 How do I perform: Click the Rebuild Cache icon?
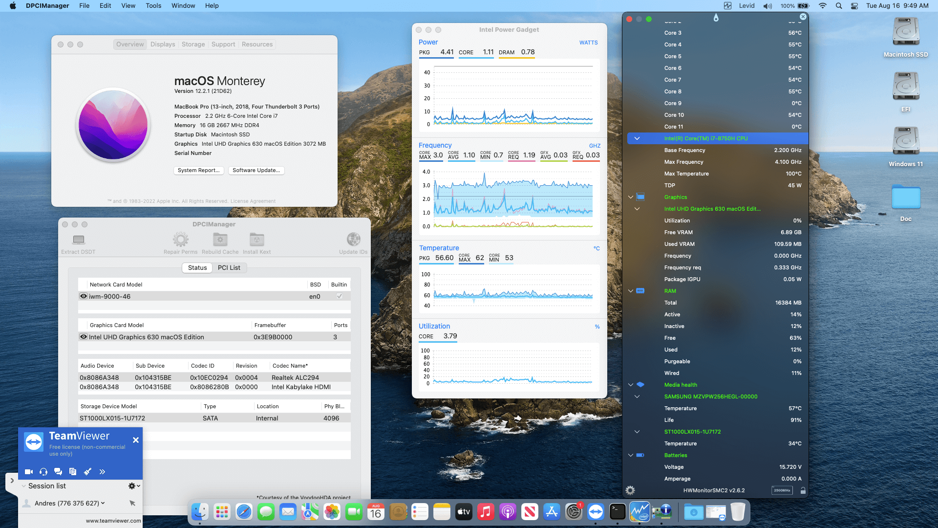tap(220, 240)
